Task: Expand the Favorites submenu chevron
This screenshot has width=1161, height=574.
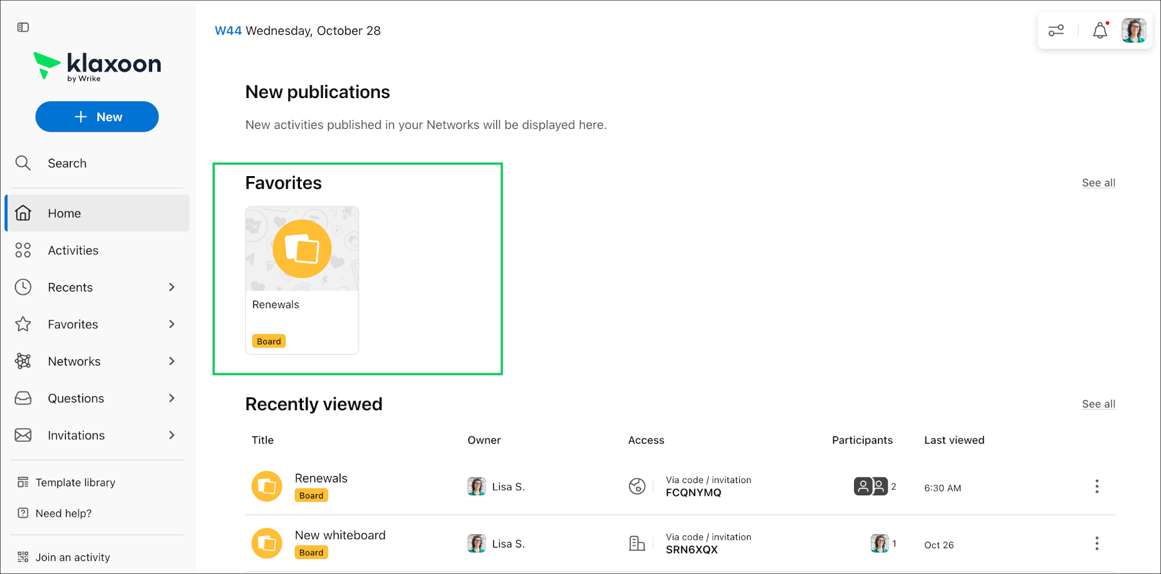Action: coord(172,324)
